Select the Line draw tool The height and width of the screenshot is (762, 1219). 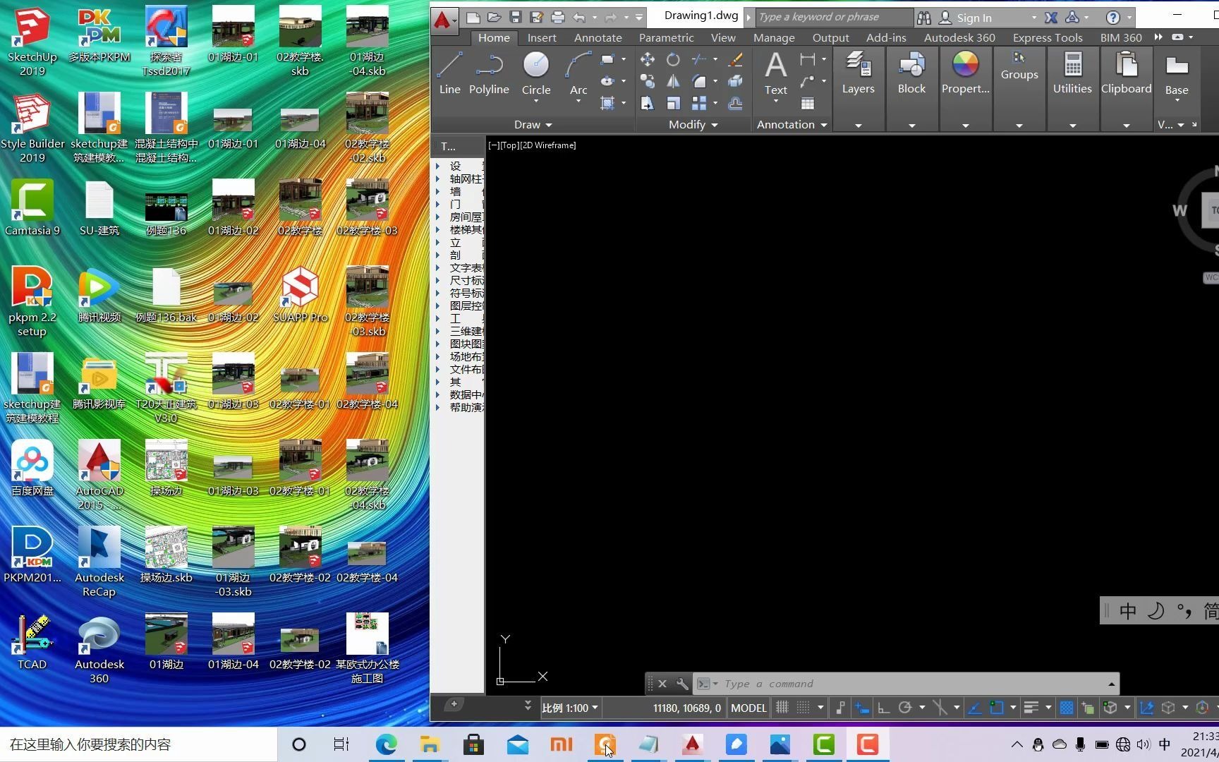click(x=449, y=73)
